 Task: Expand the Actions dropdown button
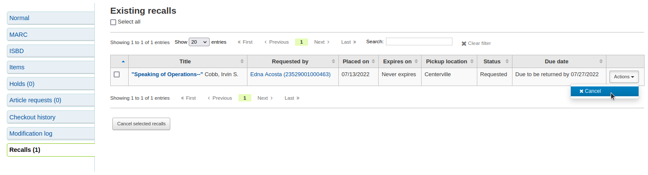click(624, 77)
